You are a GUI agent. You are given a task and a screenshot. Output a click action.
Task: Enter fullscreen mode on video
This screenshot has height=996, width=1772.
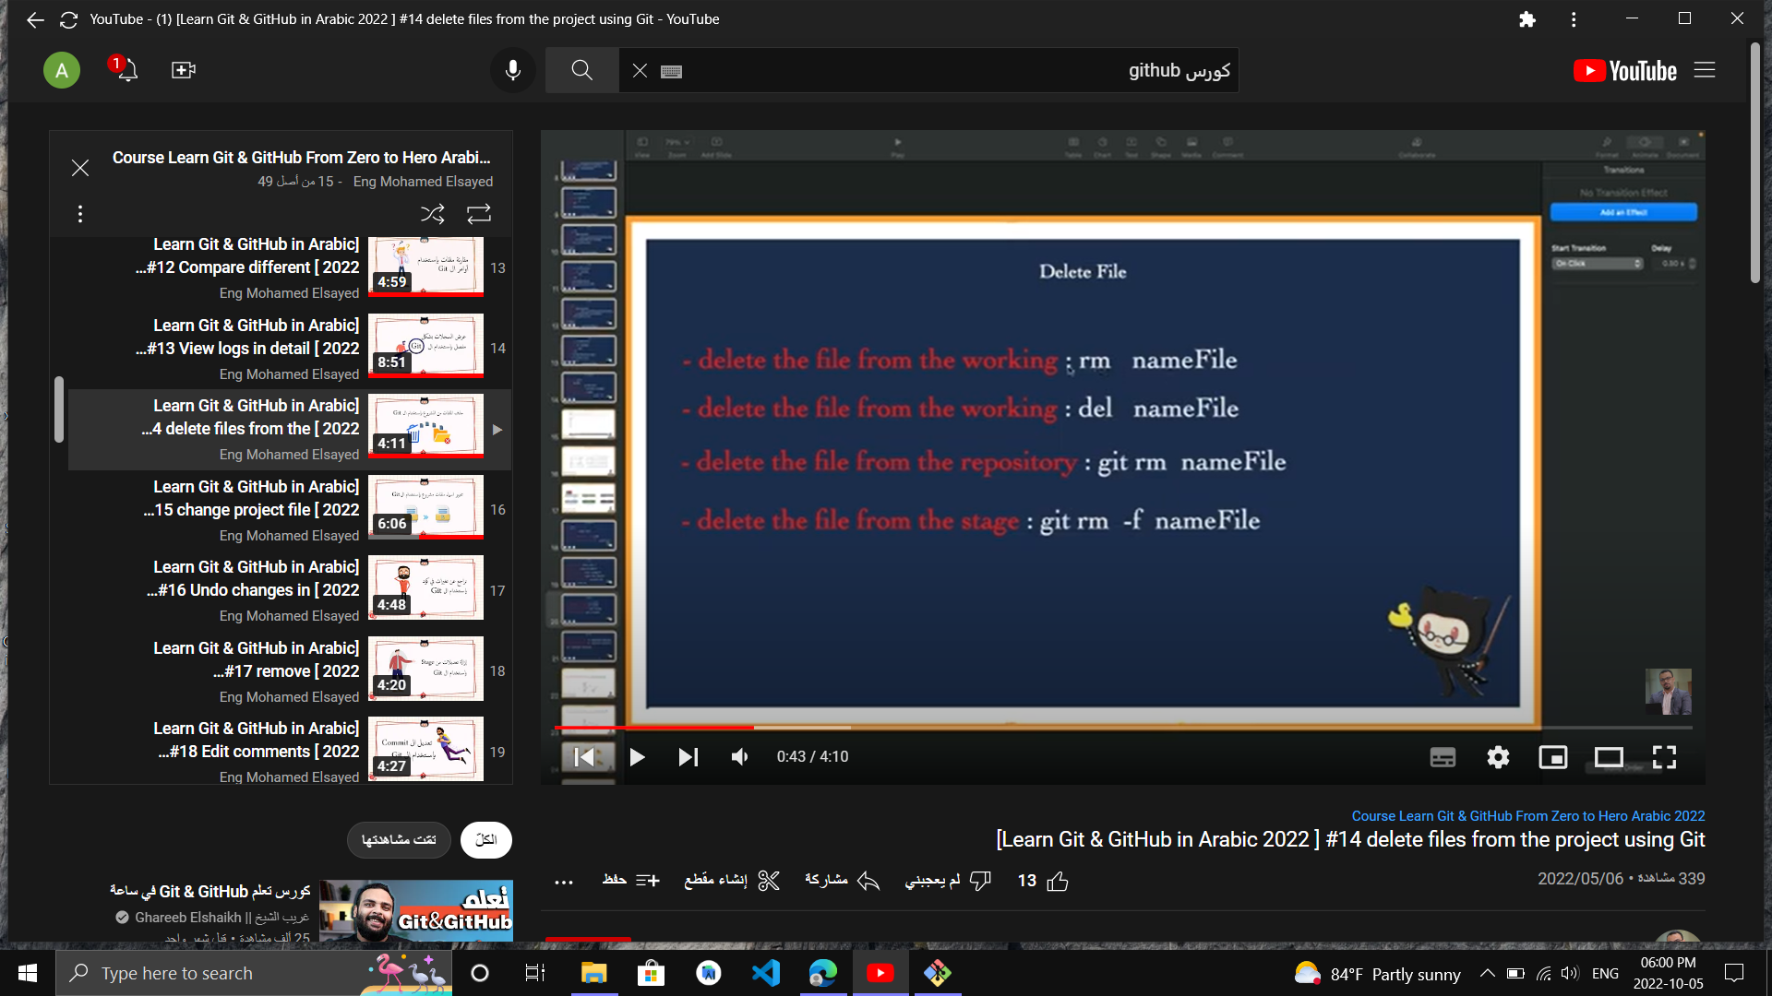tap(1664, 757)
